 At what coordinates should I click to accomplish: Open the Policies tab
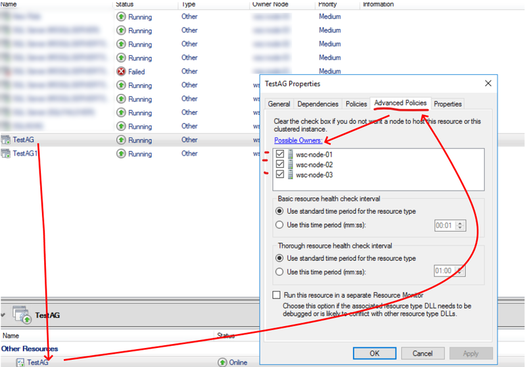356,104
